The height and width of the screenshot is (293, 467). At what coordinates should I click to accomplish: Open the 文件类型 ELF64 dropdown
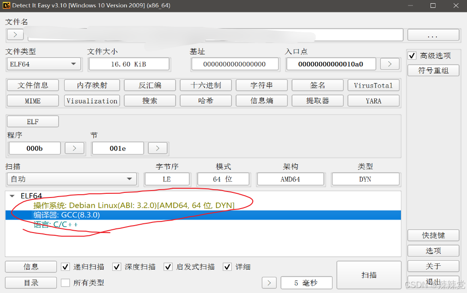tap(44, 64)
